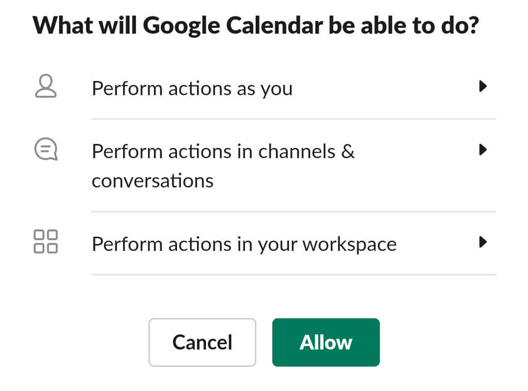
Task: Click the word "workspace" in the third permission
Action: 349,244
